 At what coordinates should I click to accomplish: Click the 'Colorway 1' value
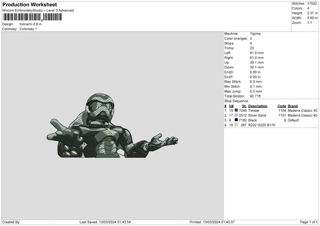pos(28,29)
